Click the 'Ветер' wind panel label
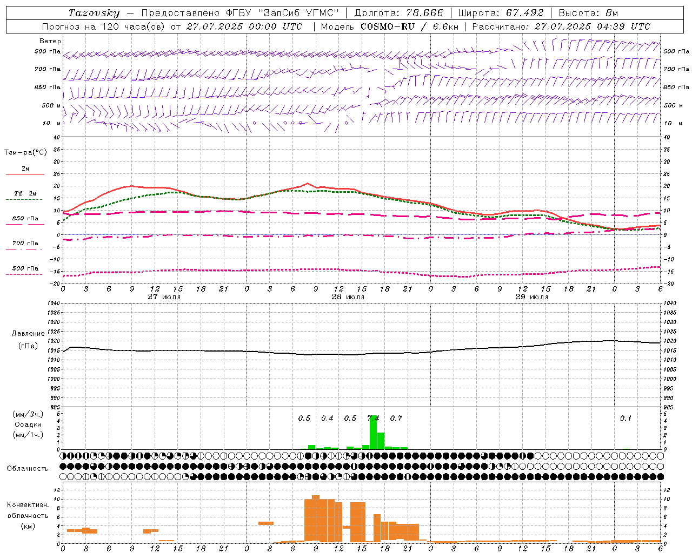This screenshot has height=553, width=692. (x=50, y=41)
